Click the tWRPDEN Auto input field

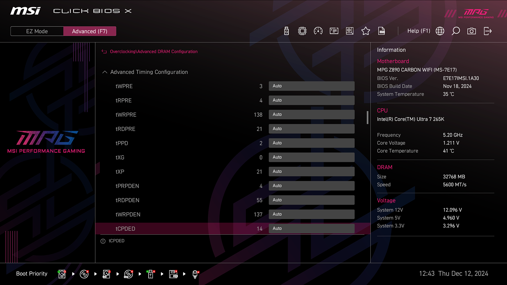pyautogui.click(x=311, y=214)
